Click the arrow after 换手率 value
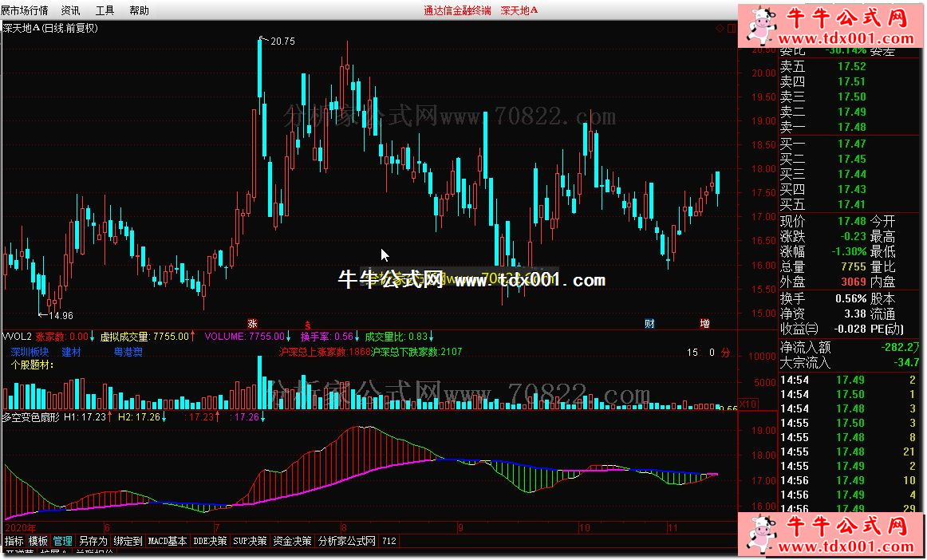The image size is (927, 560). pos(357,337)
